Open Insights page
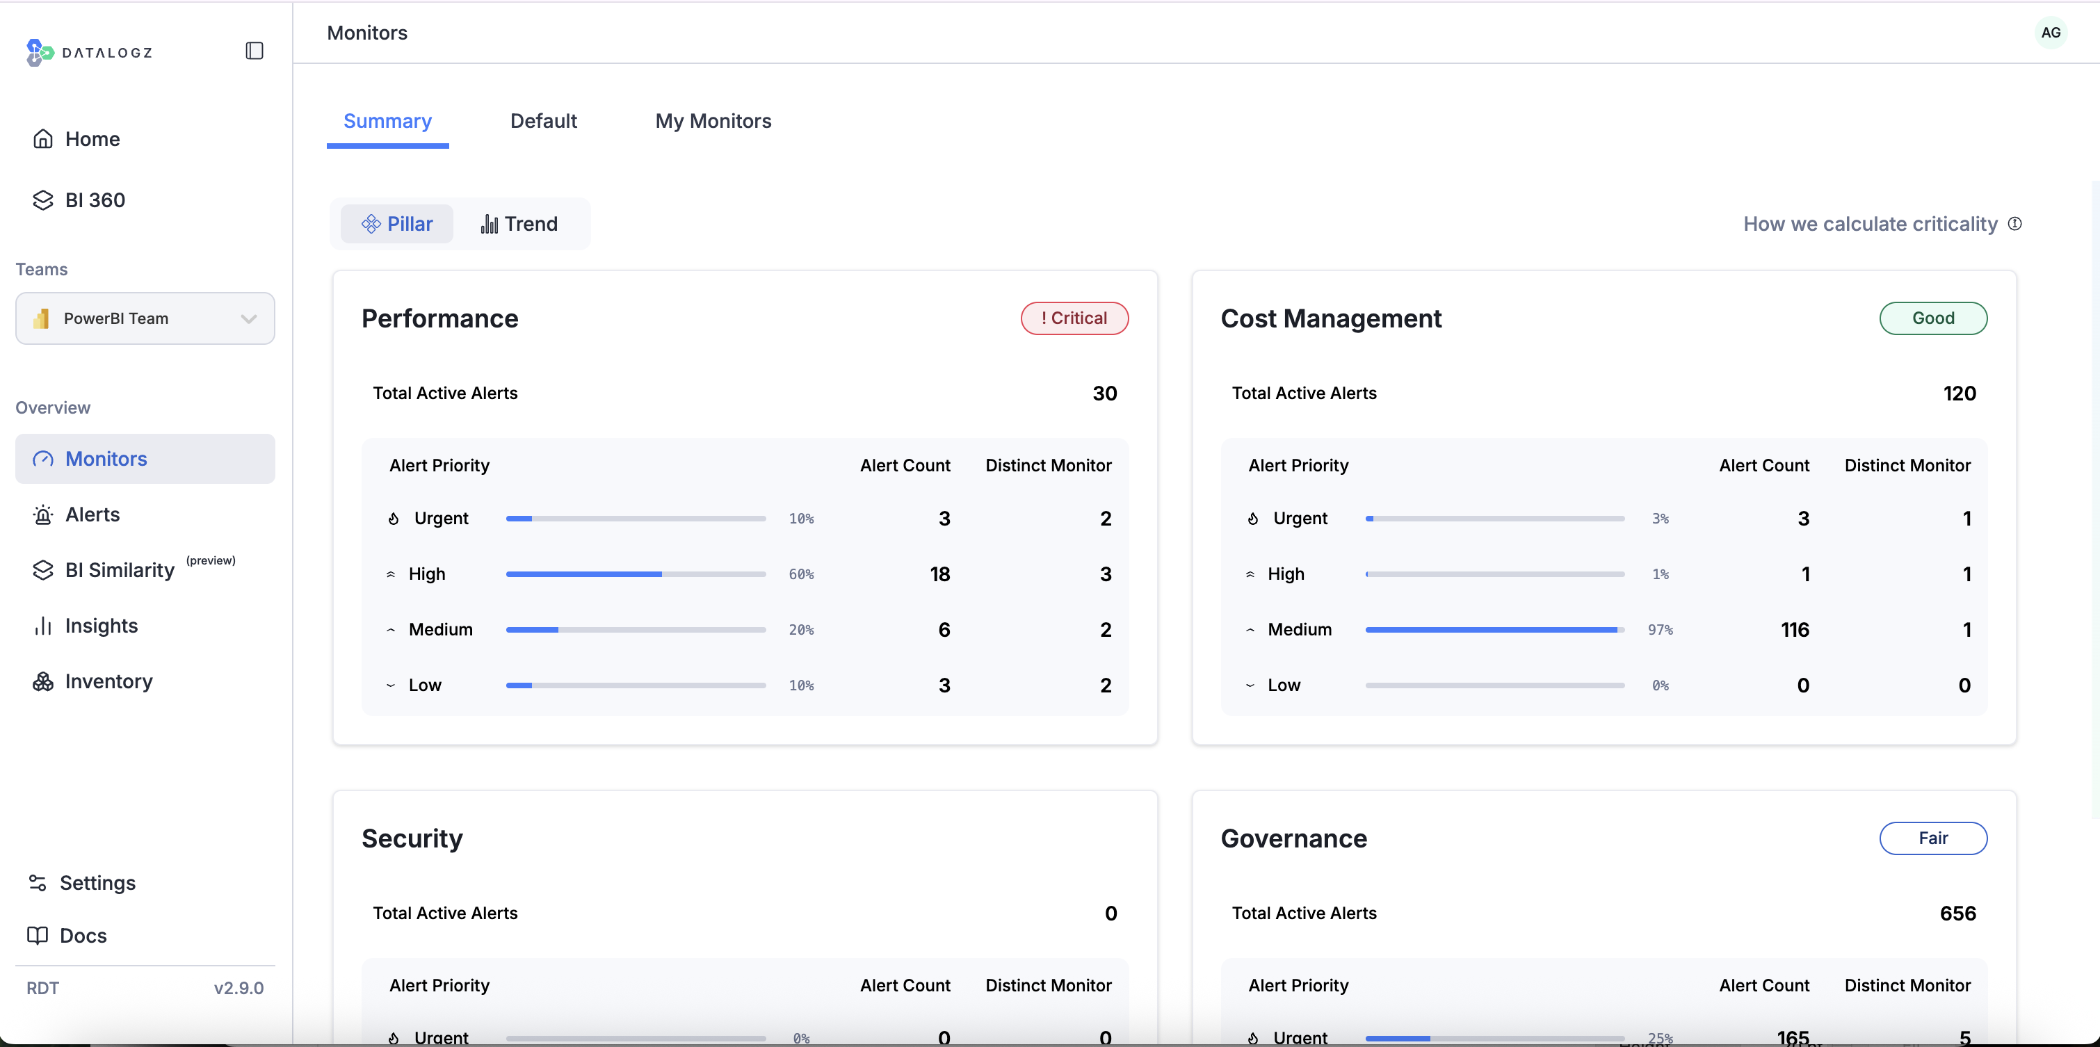Image resolution: width=2100 pixels, height=1047 pixels. [x=101, y=626]
